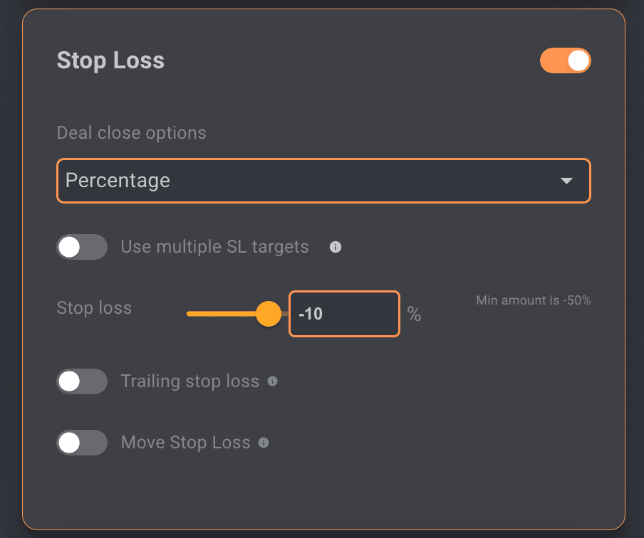Click the dropdown arrow on Percentage selector
The image size is (644, 538).
coord(566,181)
